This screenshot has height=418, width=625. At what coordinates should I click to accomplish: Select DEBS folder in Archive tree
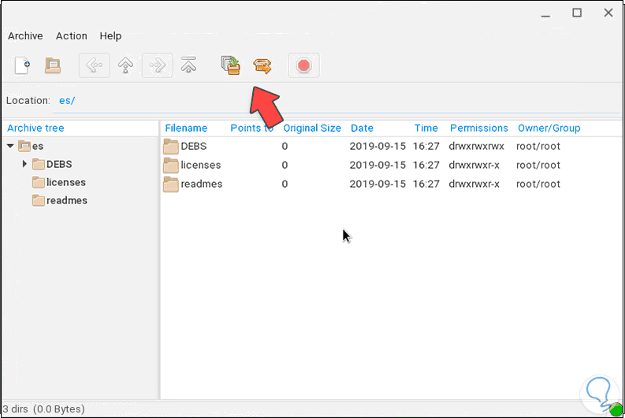[52, 164]
